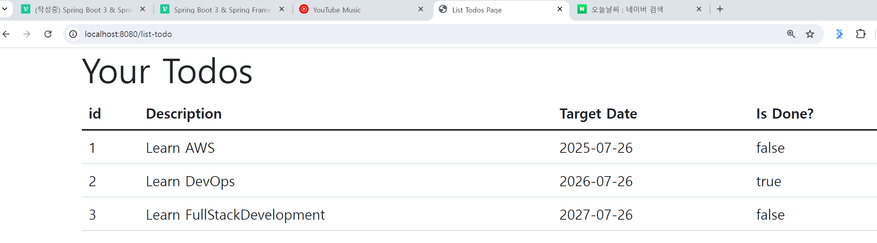Open the Extensions puzzle icon
This screenshot has height=243, width=877.
861,34
